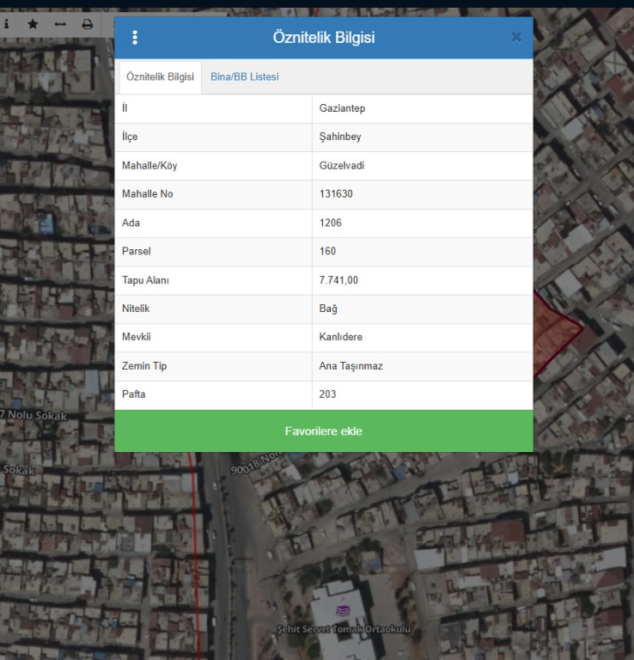Select the horizontal arrow measure tool
Screen dimensions: 634x660
click(x=60, y=24)
